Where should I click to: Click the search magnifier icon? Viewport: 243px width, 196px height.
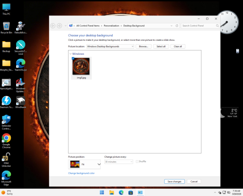(x=217, y=26)
